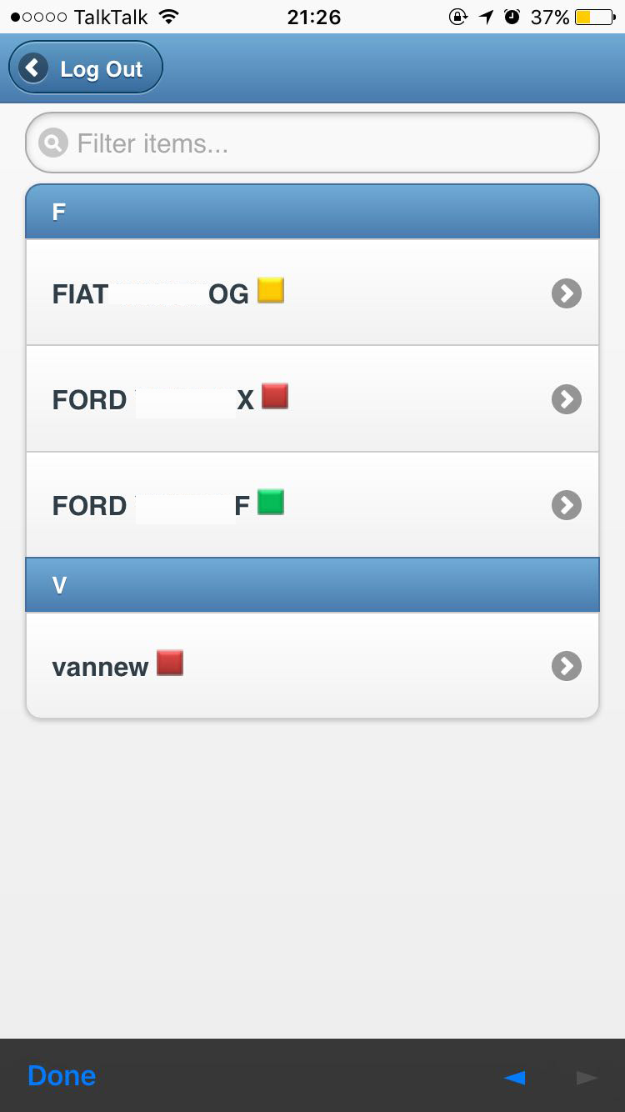The image size is (625, 1112).
Task: Open the vannew row chevron arrow
Action: point(566,666)
